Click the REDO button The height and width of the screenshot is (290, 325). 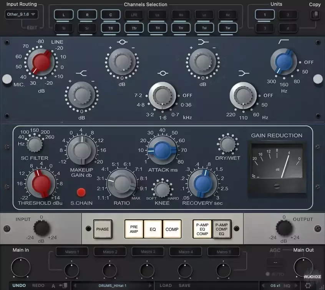tap(38, 285)
